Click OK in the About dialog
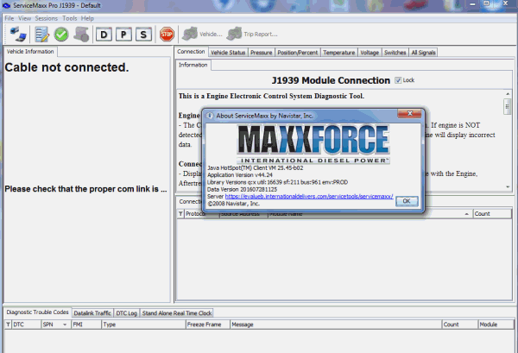Viewport: 518px width, 353px height. point(407,200)
